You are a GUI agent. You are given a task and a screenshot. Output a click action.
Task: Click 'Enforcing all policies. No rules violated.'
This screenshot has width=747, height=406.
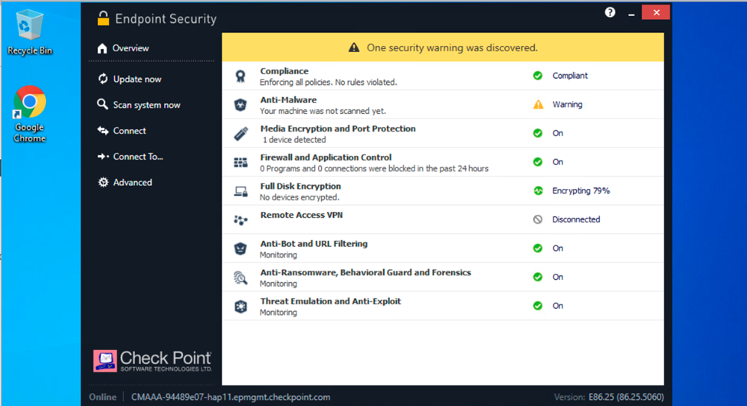(x=328, y=83)
